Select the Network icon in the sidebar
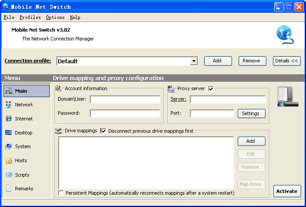 pyautogui.click(x=8, y=105)
